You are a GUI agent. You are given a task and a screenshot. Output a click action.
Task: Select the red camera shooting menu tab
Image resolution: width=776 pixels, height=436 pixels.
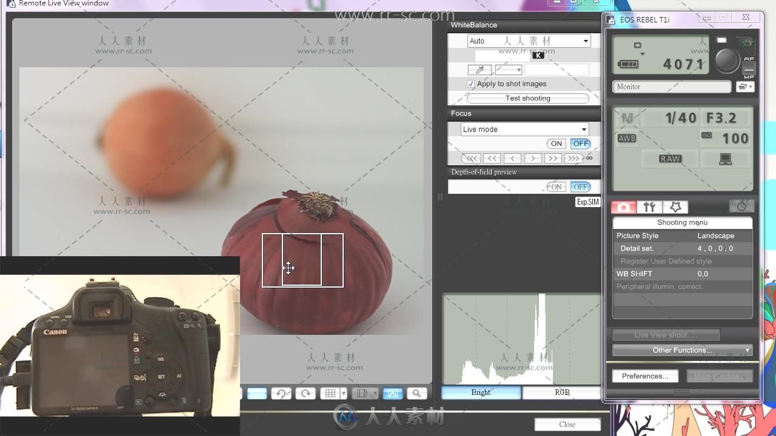coord(623,207)
